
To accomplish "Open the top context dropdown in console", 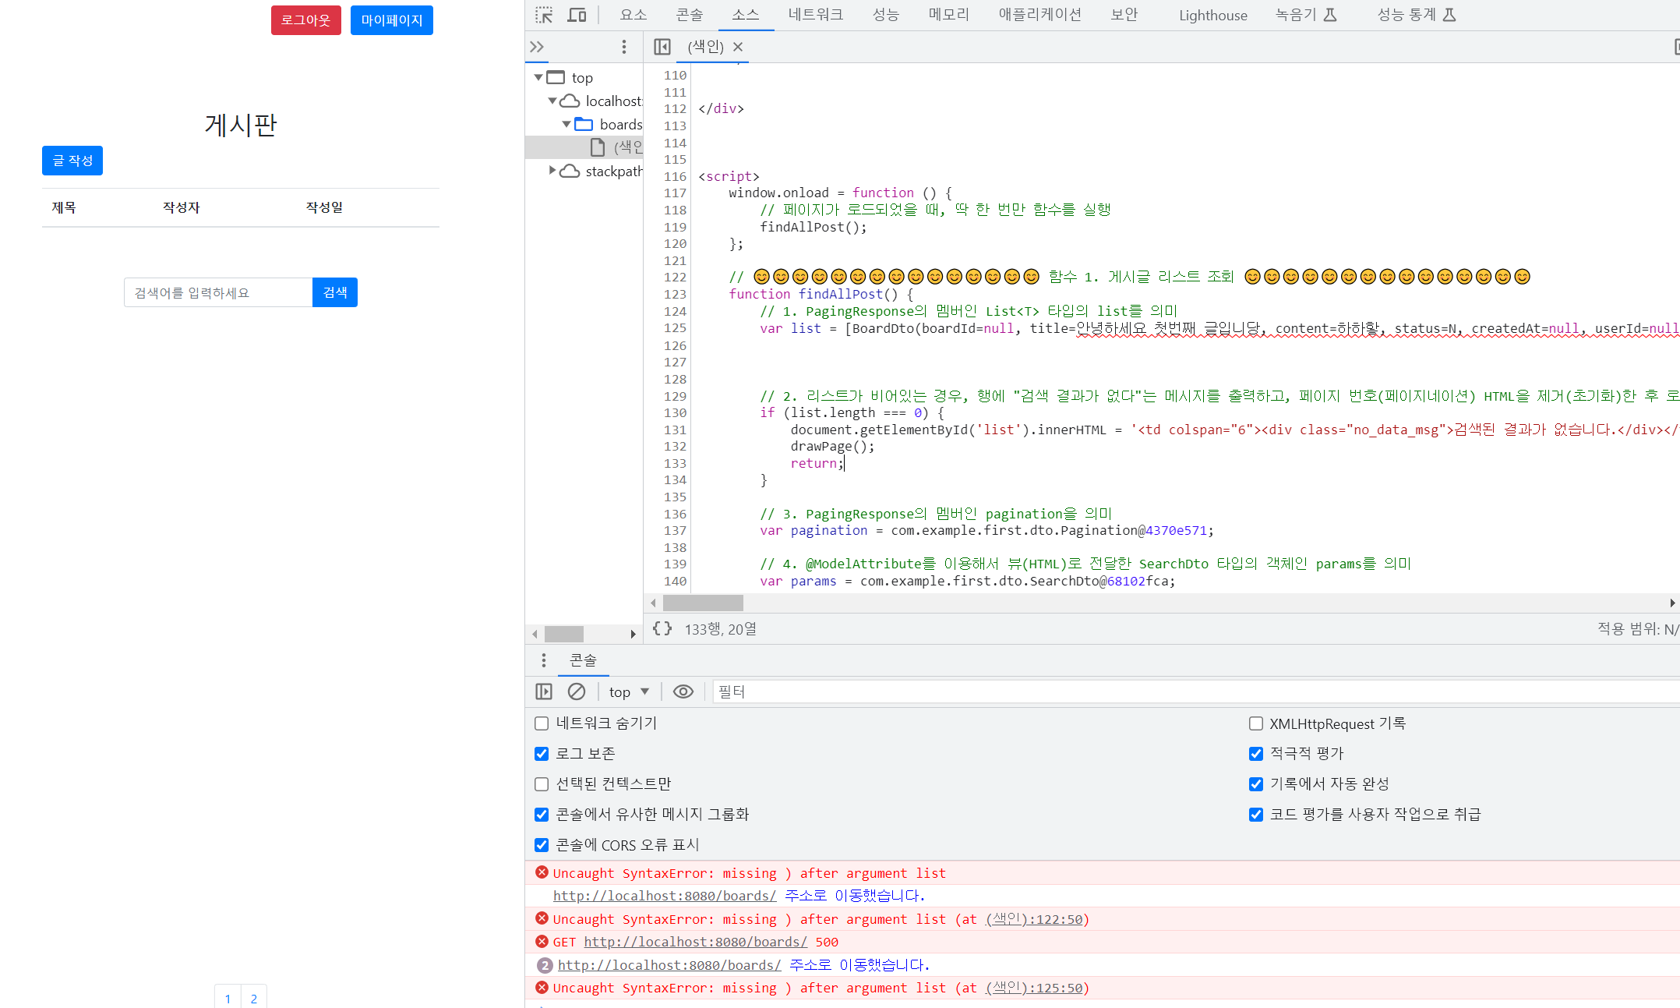I will coord(628,691).
